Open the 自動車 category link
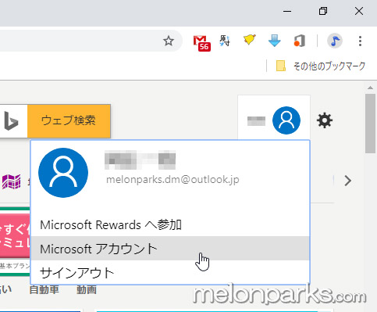This screenshot has width=377, height=312. click(x=44, y=289)
